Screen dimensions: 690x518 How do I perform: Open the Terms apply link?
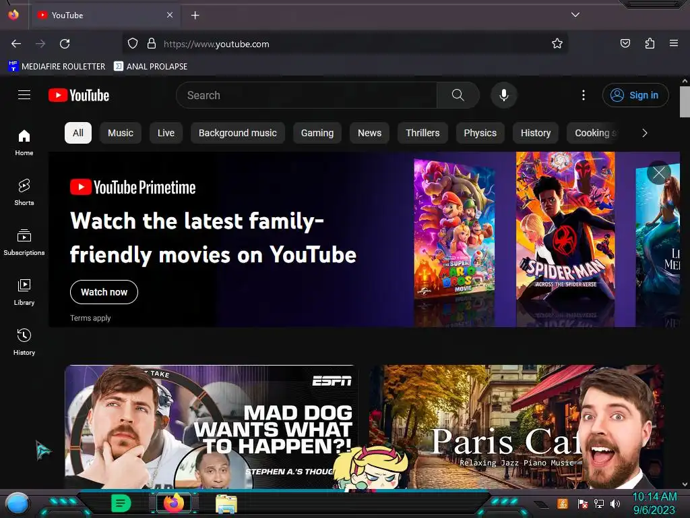(90, 318)
